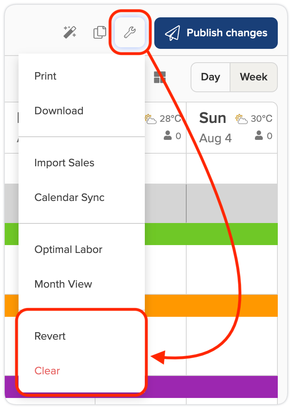Click the red Clear option
292x409 pixels.
pyautogui.click(x=47, y=371)
